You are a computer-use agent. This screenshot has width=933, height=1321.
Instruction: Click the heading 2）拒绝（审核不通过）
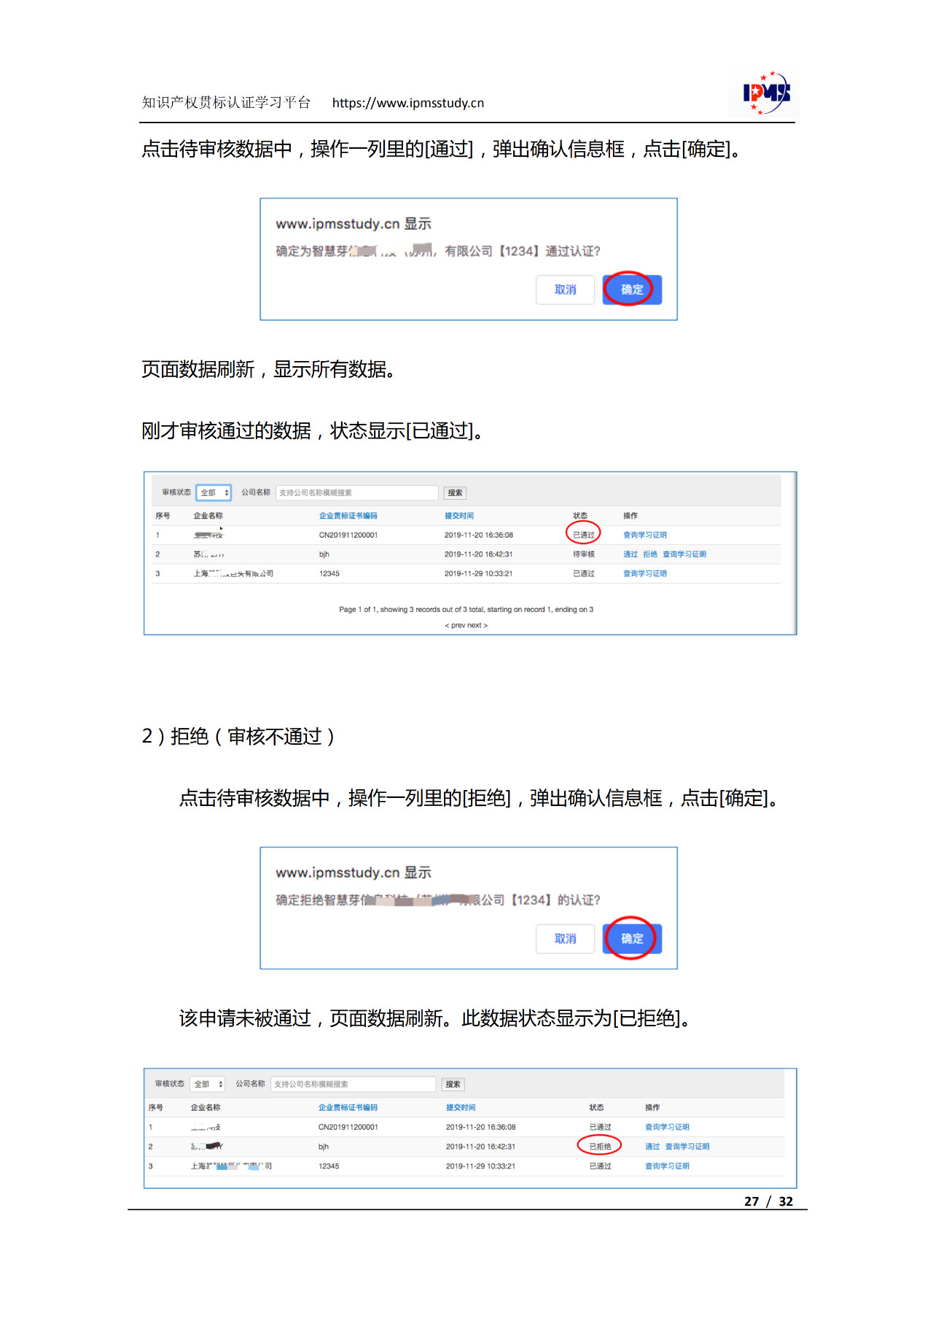[238, 736]
